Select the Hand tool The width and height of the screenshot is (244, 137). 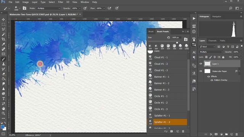click(3, 108)
